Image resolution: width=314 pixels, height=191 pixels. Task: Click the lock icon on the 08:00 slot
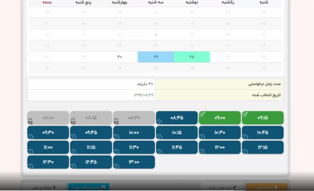[30, 122]
